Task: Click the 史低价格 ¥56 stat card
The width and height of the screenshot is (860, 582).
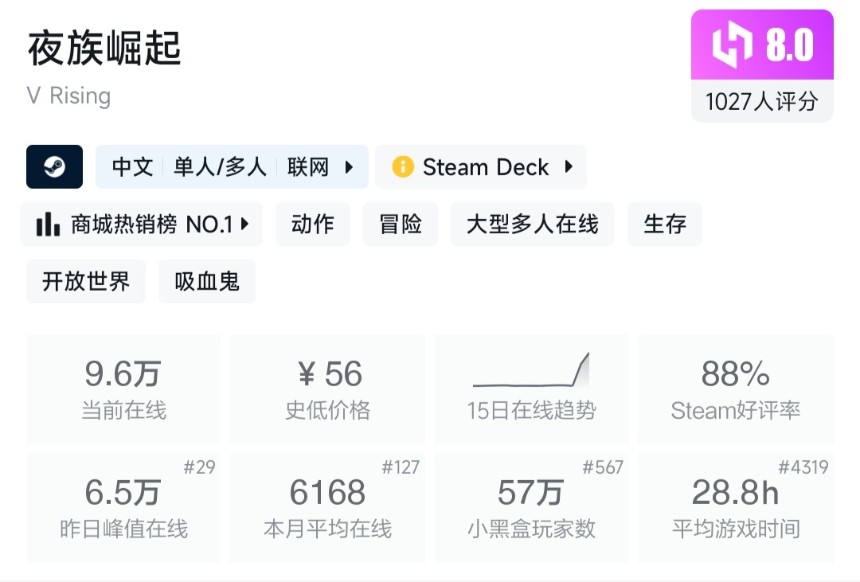Action: click(327, 389)
